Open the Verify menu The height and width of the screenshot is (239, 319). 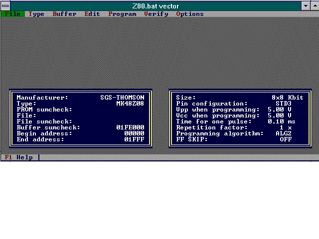click(156, 14)
